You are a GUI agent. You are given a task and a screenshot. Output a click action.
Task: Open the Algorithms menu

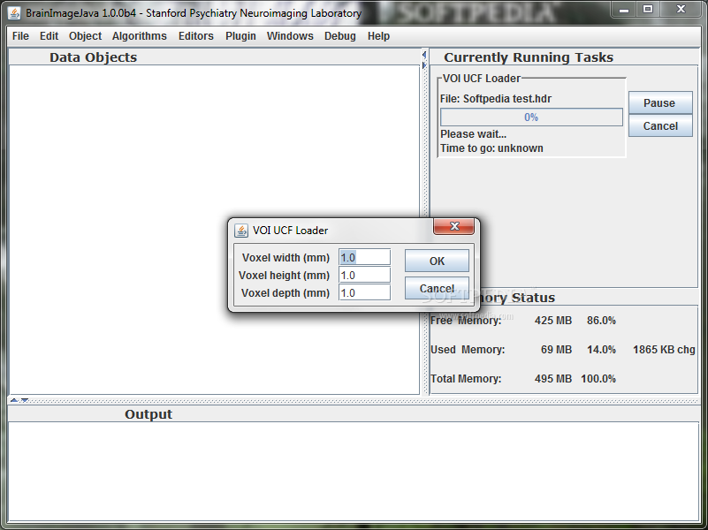tap(139, 36)
